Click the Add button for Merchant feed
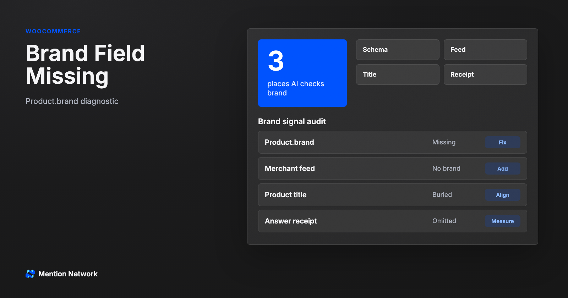The width and height of the screenshot is (568, 298). tap(502, 169)
